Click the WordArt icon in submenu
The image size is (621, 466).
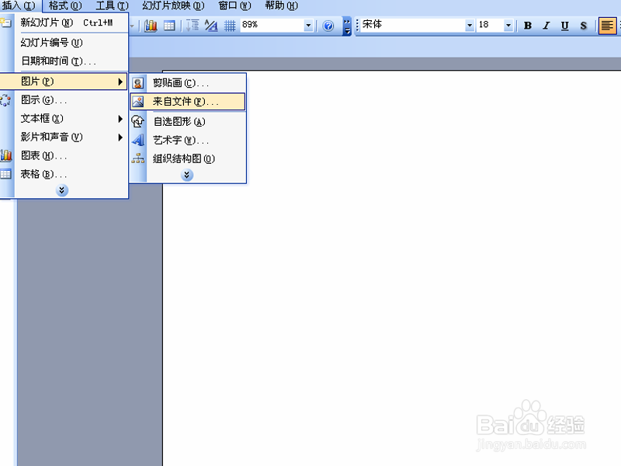(138, 140)
